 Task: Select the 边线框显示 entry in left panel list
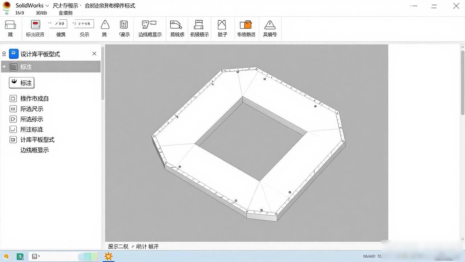pos(35,150)
